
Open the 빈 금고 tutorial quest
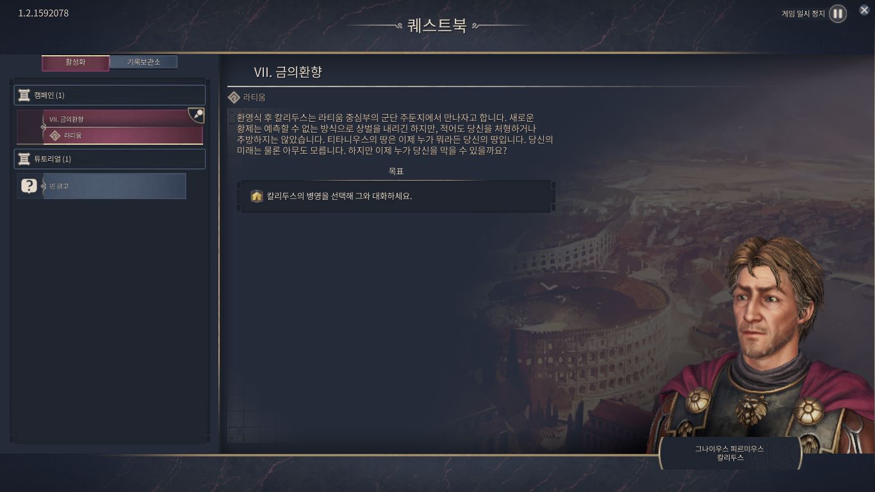pos(114,186)
